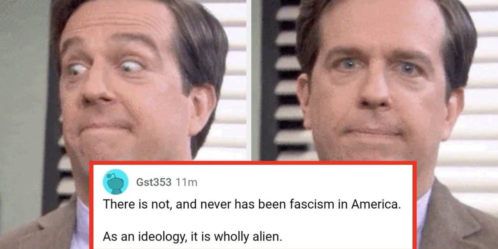Image resolution: width=498 pixels, height=249 pixels.
Task: Select the sentence about fascism in America
Action: click(252, 204)
